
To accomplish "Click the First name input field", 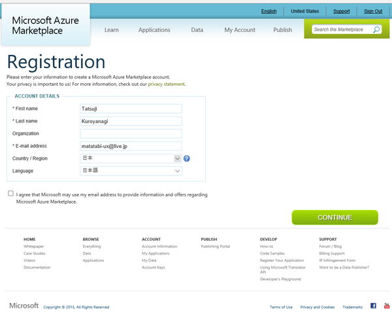I will point(131,109).
